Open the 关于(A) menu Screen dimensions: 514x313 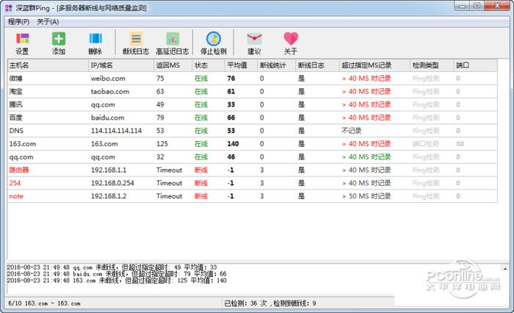pyautogui.click(x=48, y=21)
